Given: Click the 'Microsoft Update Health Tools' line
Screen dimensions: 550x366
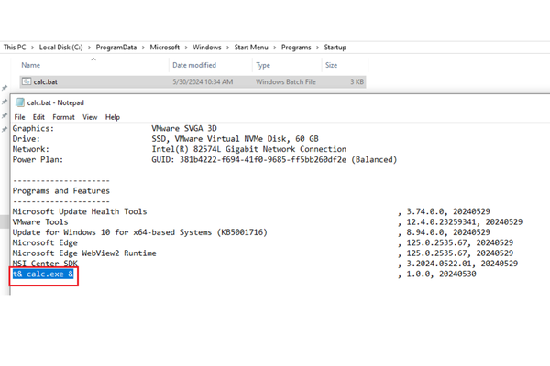Looking at the screenshot, I should pos(80,211).
